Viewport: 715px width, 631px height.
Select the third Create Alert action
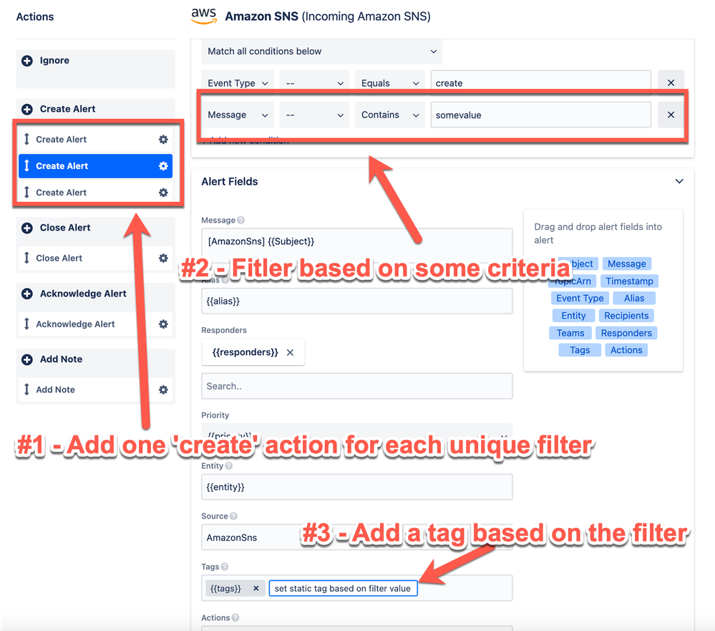95,193
